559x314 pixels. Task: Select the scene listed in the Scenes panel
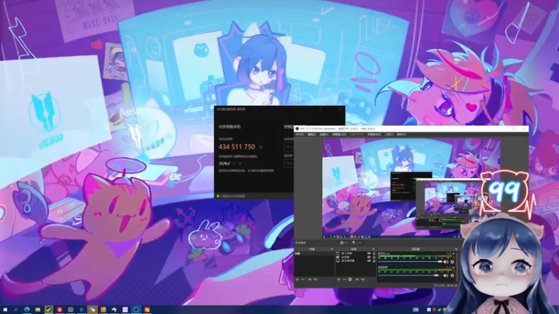(314, 253)
